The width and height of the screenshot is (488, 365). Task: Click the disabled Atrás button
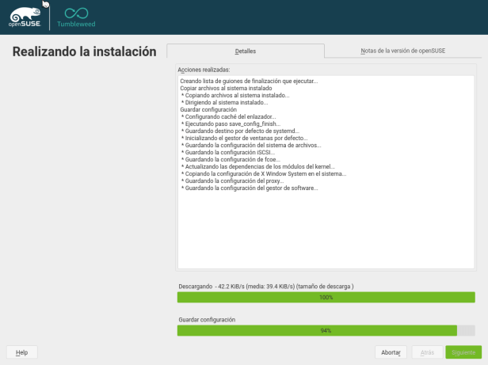coord(427,352)
